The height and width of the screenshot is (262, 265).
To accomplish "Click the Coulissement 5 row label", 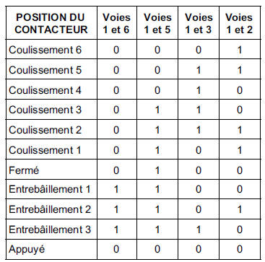I will (45, 70).
